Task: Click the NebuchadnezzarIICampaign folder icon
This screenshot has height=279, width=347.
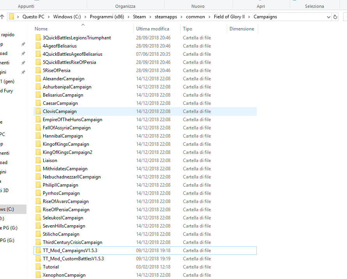Action: click(38, 177)
